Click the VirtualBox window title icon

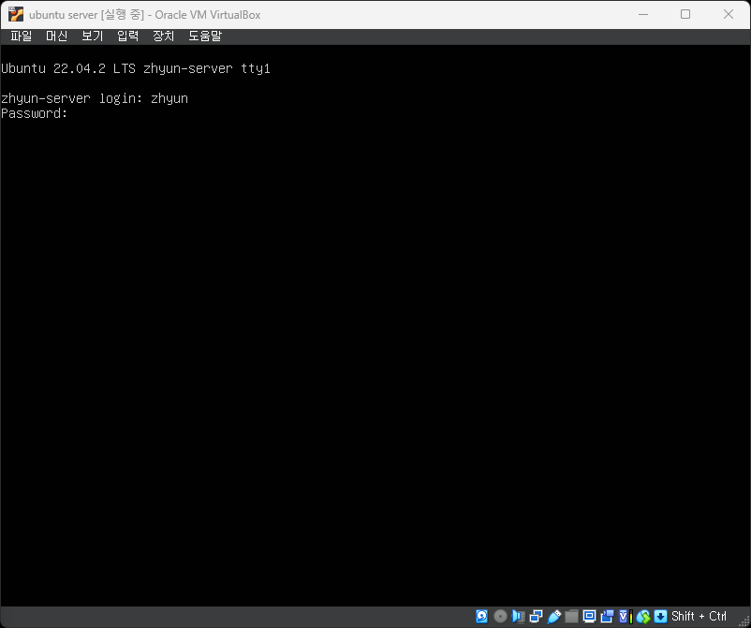[15, 14]
